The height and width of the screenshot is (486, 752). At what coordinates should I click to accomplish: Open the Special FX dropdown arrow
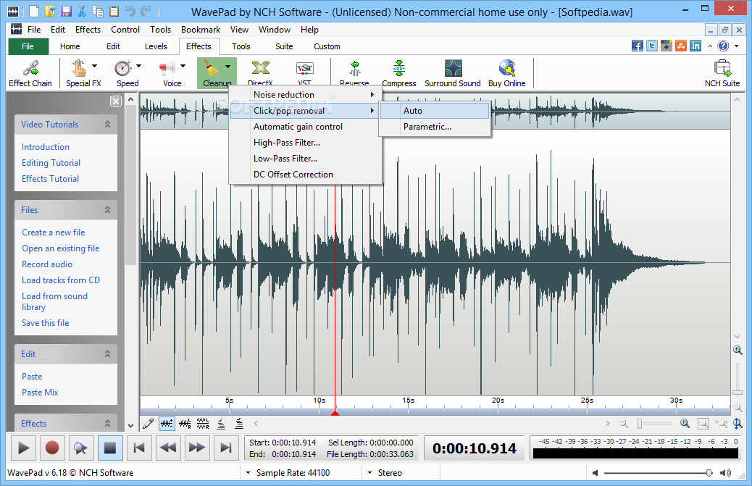coord(94,66)
